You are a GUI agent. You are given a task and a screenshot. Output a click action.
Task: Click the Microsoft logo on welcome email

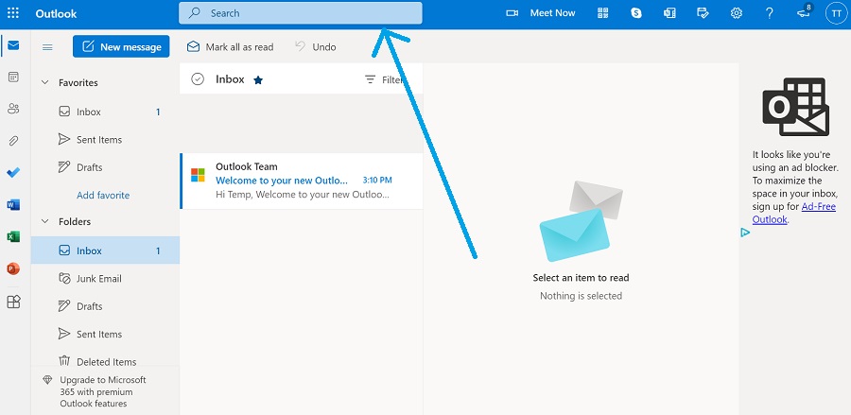coord(198,175)
